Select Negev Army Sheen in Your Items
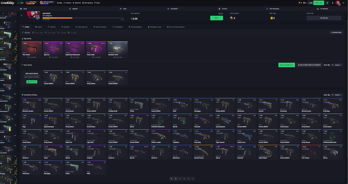This screenshot has width=348, height=184. [96, 78]
